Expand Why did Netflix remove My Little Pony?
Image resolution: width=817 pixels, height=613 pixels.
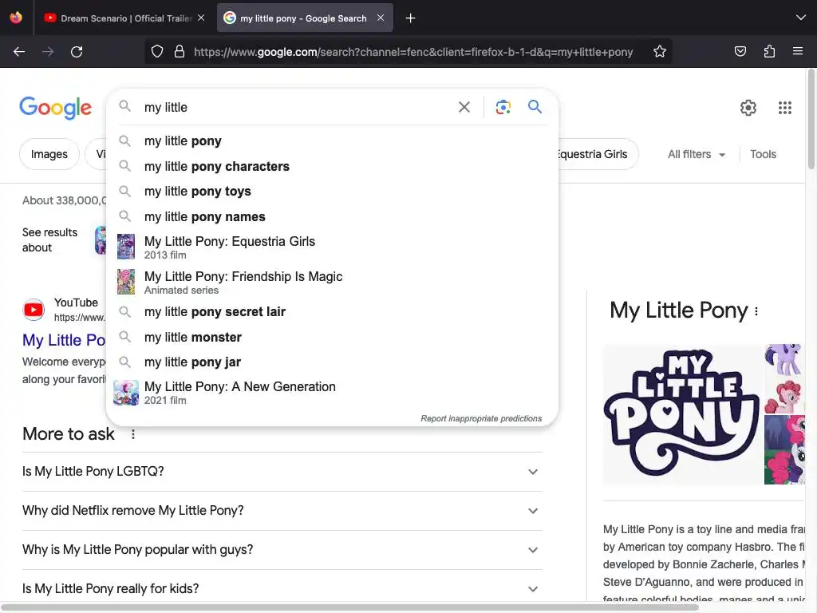coord(282,510)
